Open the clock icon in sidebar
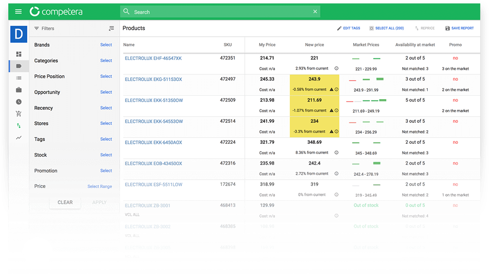Screen dimensions: 489x274 click(x=18, y=102)
